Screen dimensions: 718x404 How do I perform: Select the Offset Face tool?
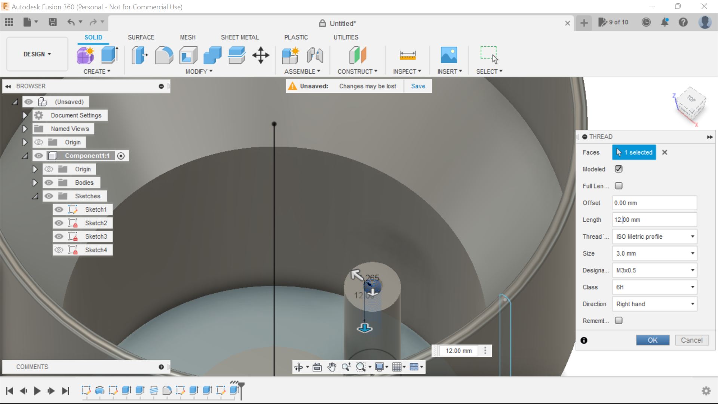click(237, 55)
